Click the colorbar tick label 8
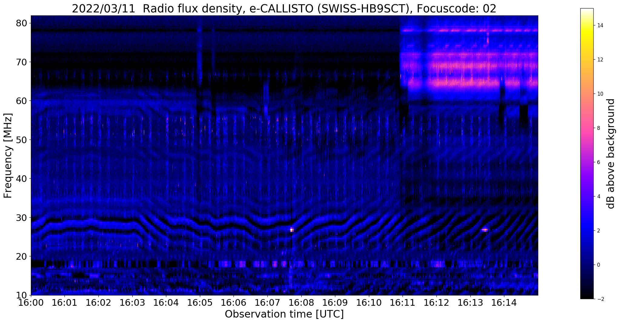The width and height of the screenshot is (620, 323). coord(598,128)
